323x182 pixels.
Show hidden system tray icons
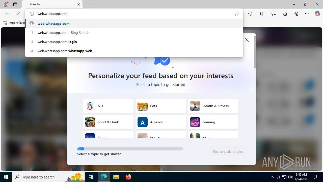point(272,177)
